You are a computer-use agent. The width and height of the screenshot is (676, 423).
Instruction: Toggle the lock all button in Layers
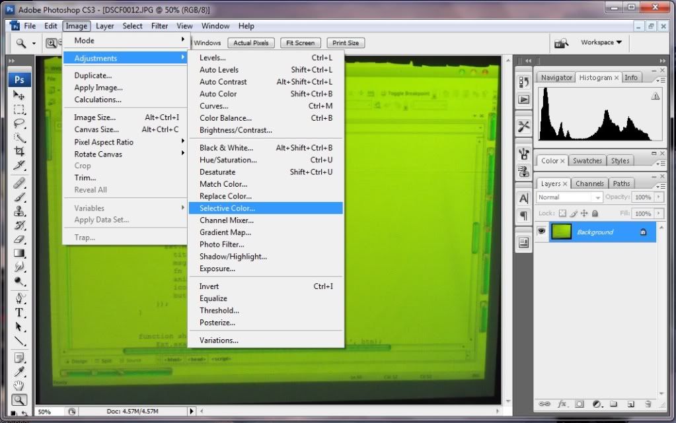[x=595, y=214]
